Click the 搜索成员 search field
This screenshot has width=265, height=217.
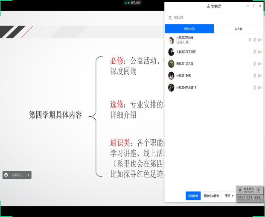tap(215, 18)
